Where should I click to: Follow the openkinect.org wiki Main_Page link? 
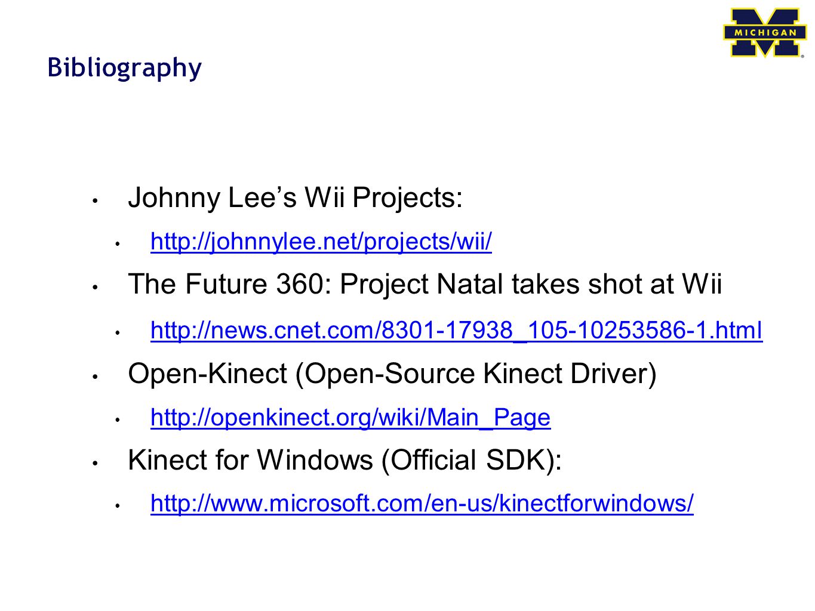[x=350, y=417]
